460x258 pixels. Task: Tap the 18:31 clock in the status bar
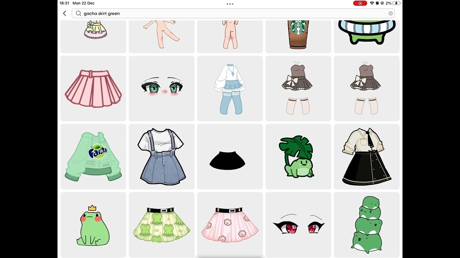tap(64, 3)
